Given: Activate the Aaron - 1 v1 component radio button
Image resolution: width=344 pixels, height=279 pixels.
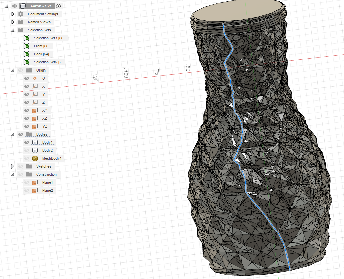Looking at the screenshot, I should tap(58, 6).
